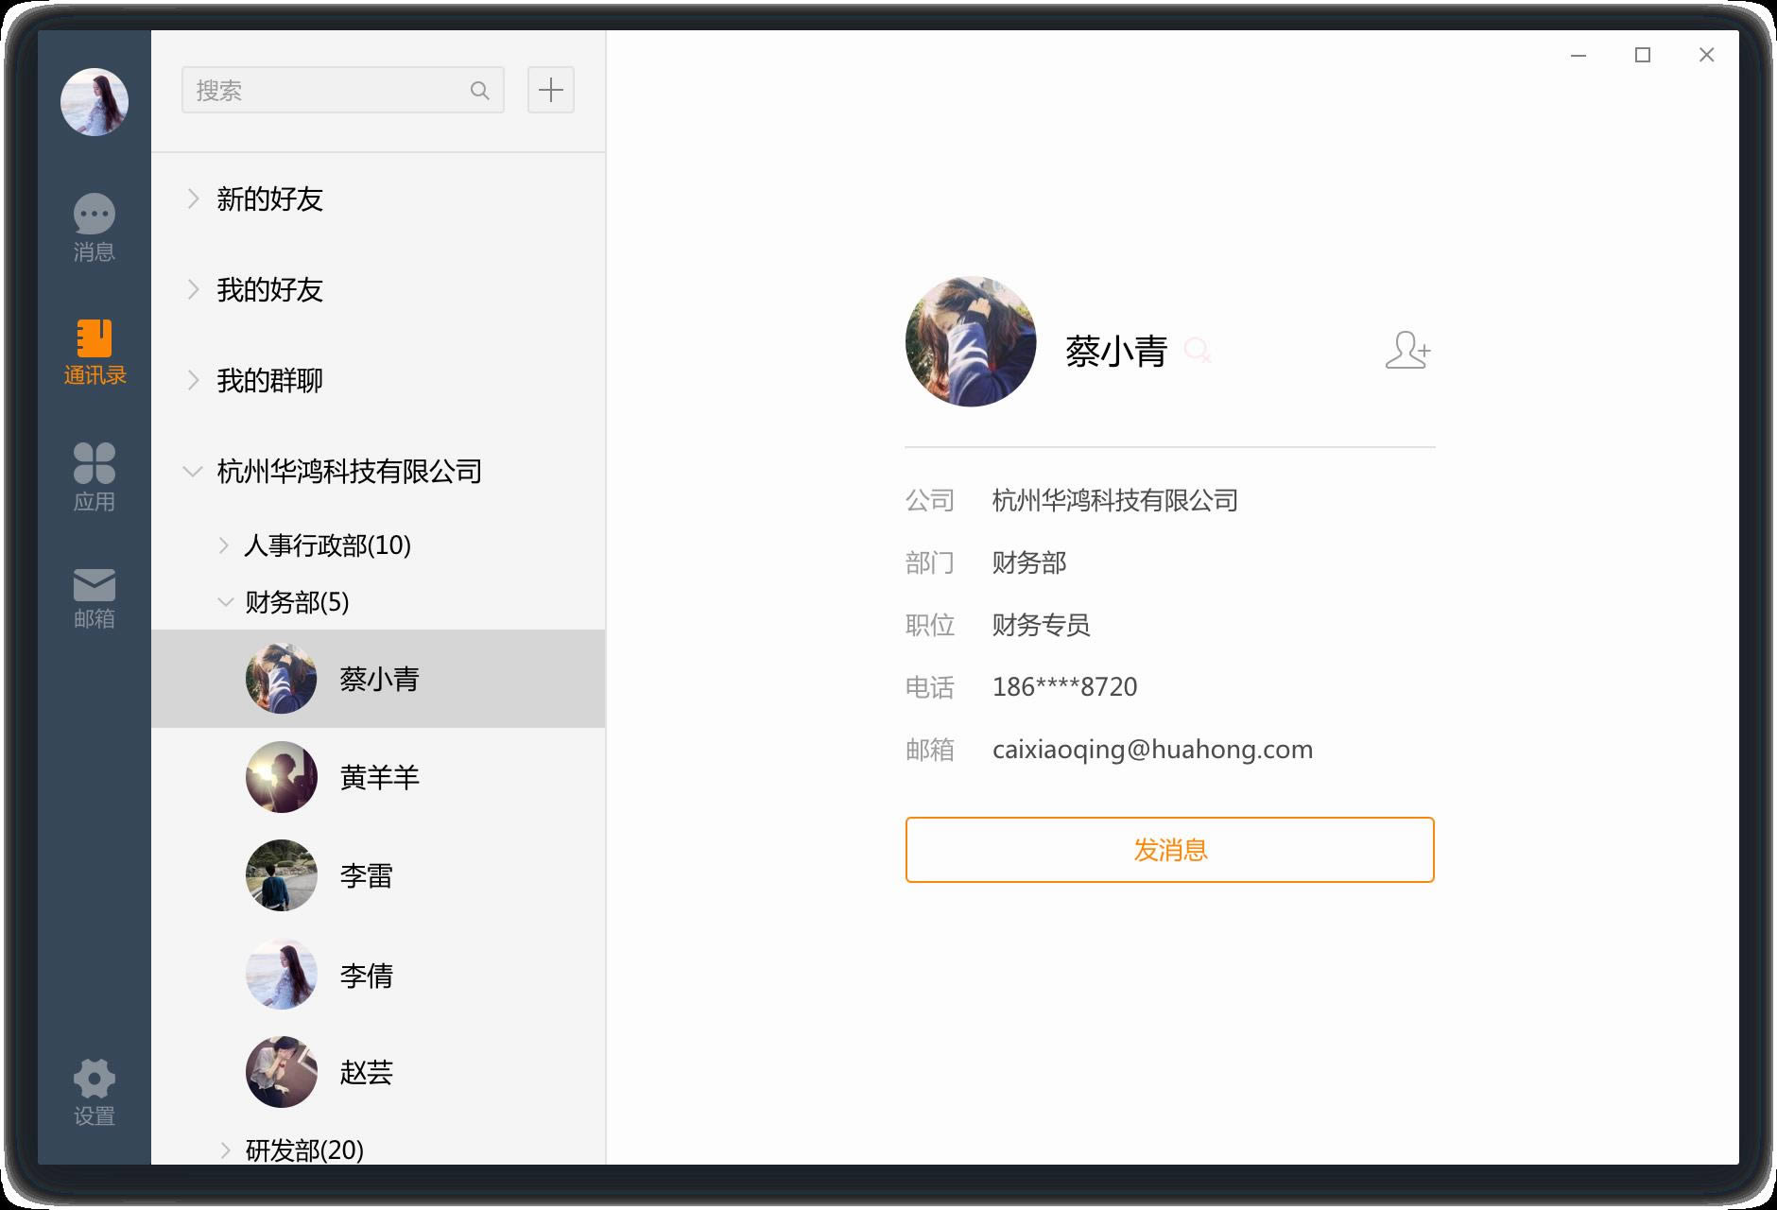Click the user profile avatar at top-left
1777x1210 pixels.
(x=95, y=102)
